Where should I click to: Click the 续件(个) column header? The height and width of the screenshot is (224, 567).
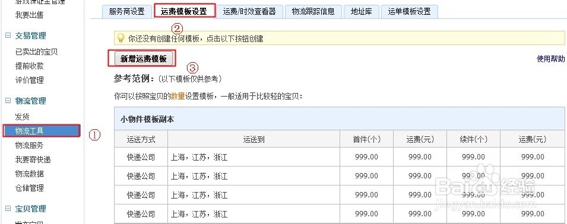474,139
